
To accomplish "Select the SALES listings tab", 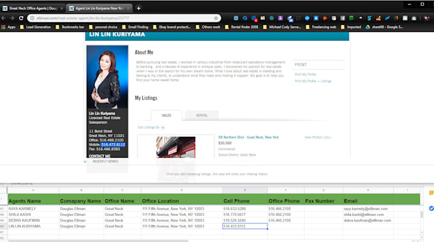I will tap(167, 116).
